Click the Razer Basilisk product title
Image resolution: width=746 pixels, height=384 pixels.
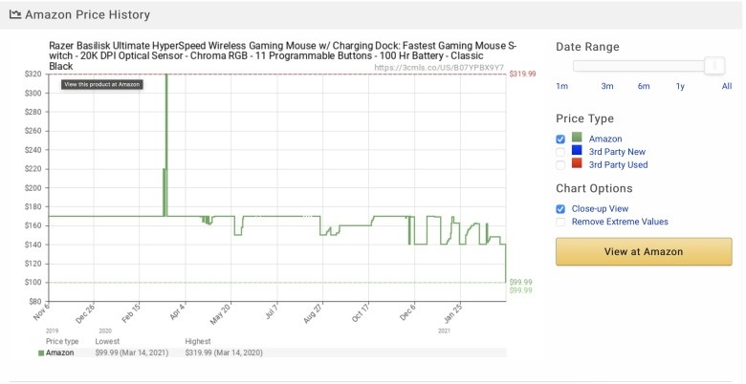tap(283, 56)
